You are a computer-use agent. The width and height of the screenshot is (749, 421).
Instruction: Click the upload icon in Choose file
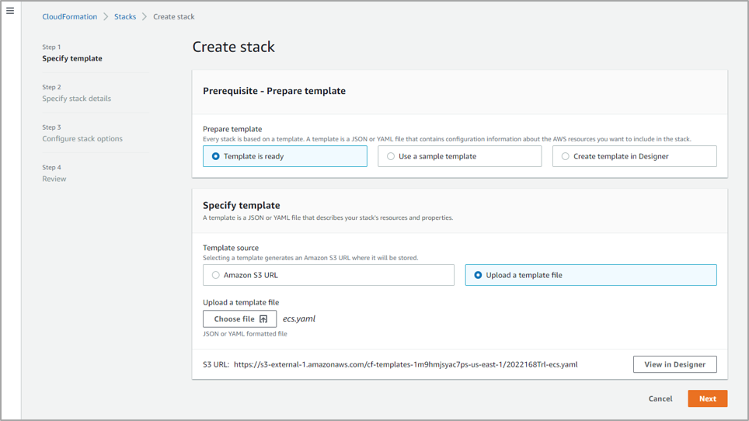263,318
